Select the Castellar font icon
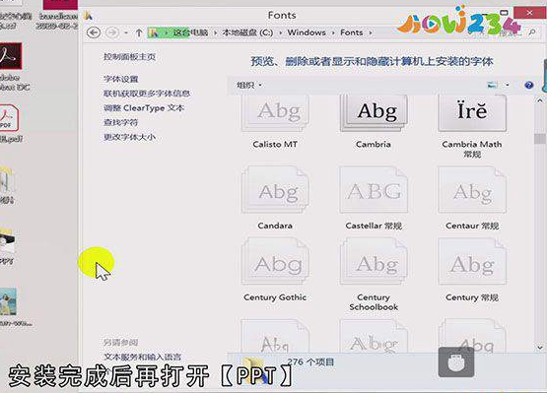The width and height of the screenshot is (547, 393). (x=374, y=190)
